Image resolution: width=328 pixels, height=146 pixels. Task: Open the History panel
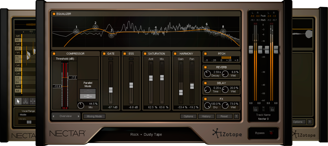pyautogui.click(x=206, y=116)
